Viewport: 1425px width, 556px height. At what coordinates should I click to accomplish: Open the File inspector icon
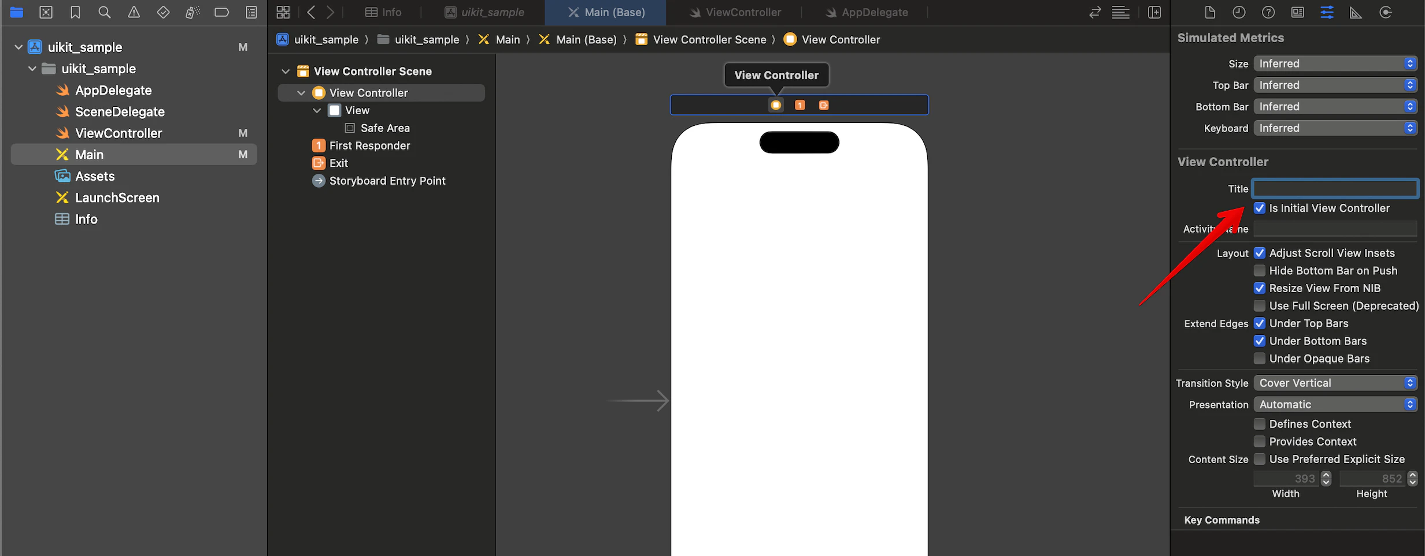(x=1210, y=12)
